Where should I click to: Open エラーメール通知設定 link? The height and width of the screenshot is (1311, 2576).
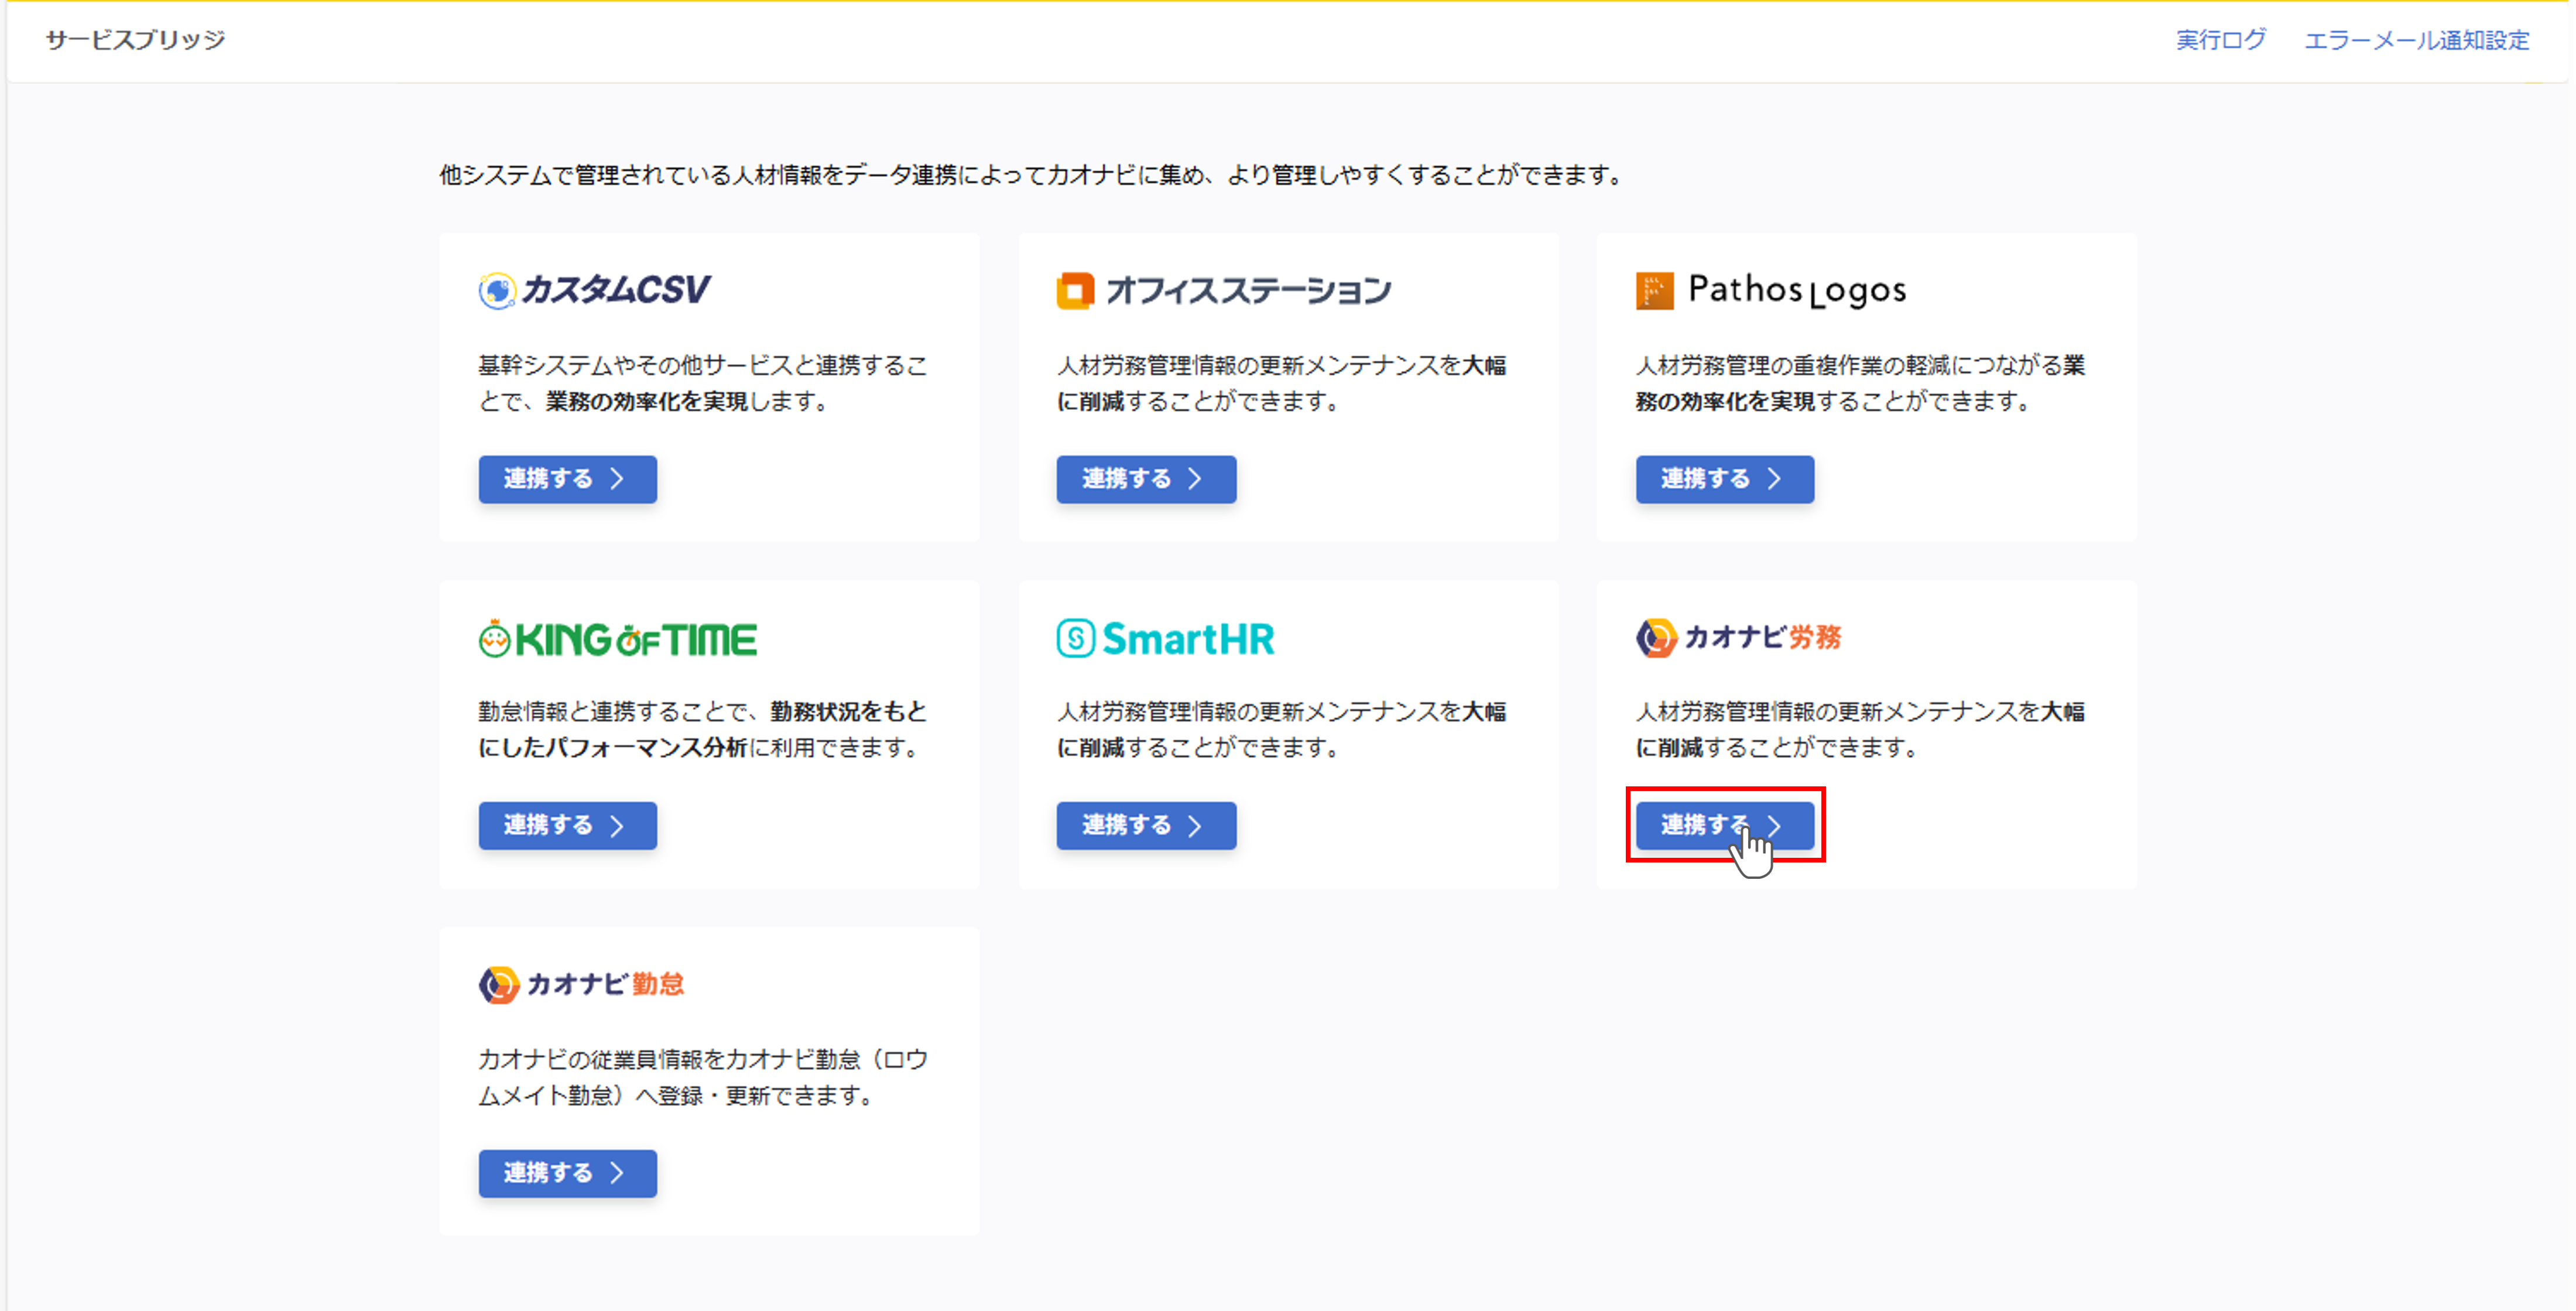point(2416,40)
